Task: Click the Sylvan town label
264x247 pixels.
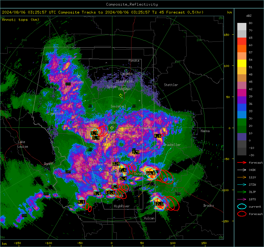Action: 112,87
